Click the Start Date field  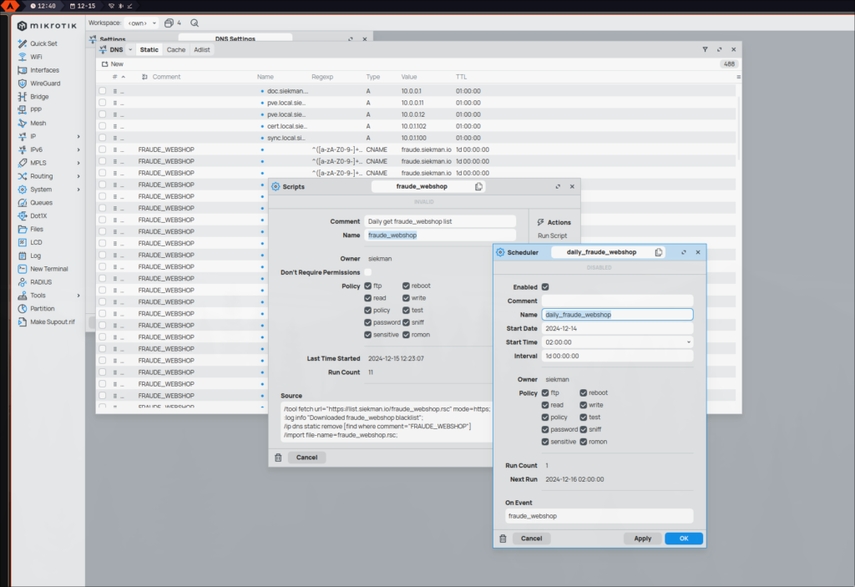click(617, 328)
